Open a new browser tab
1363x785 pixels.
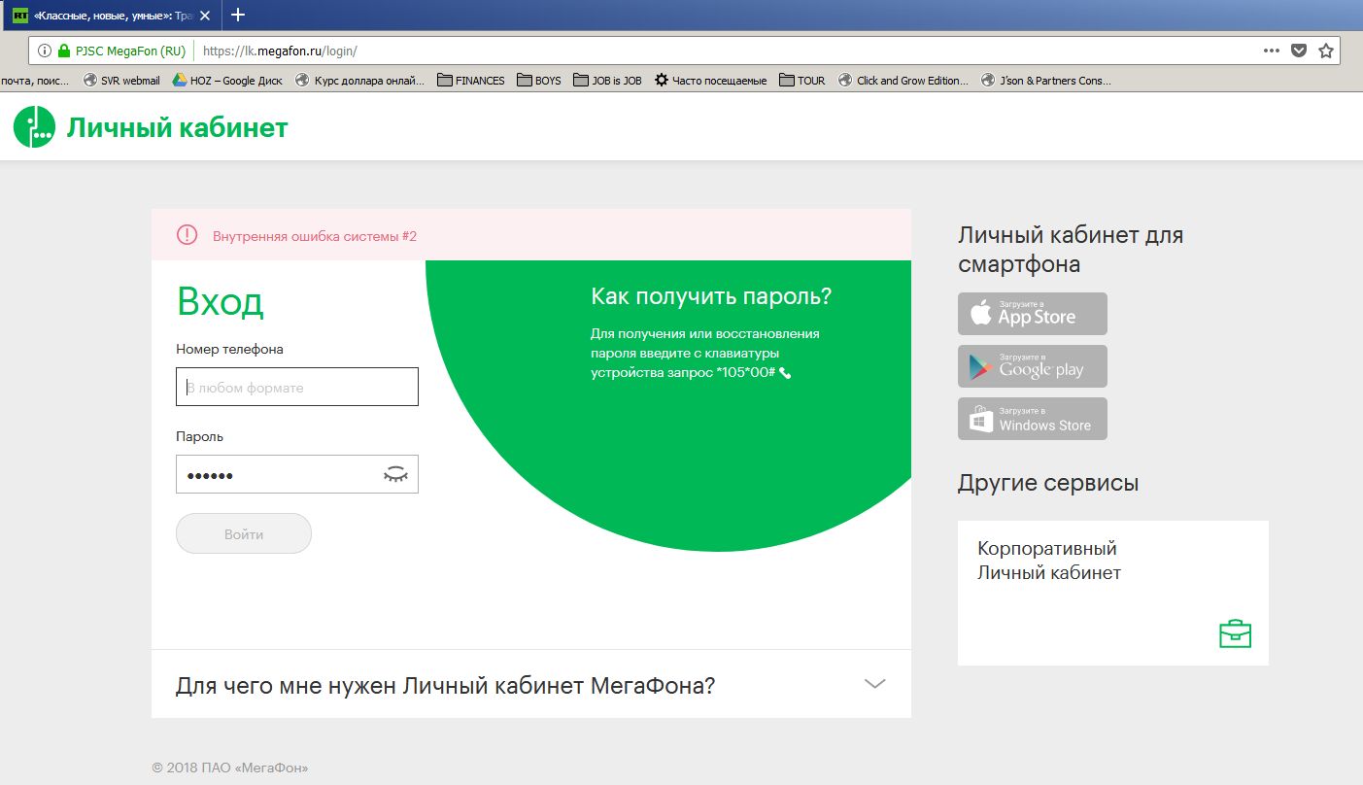pos(238,15)
